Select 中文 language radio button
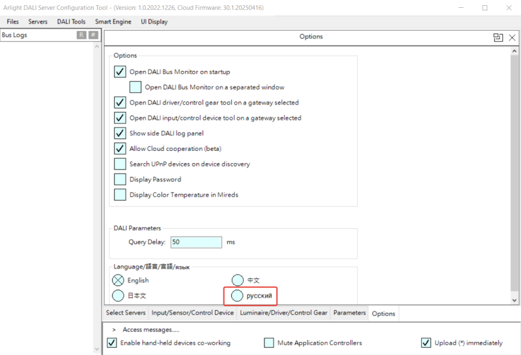This screenshot has width=521, height=355. coord(238,280)
